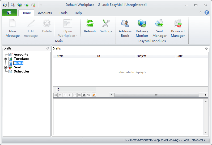Click the bookmark asterisk navigator button
This screenshot has height=145, width=212.
pos(84,95)
